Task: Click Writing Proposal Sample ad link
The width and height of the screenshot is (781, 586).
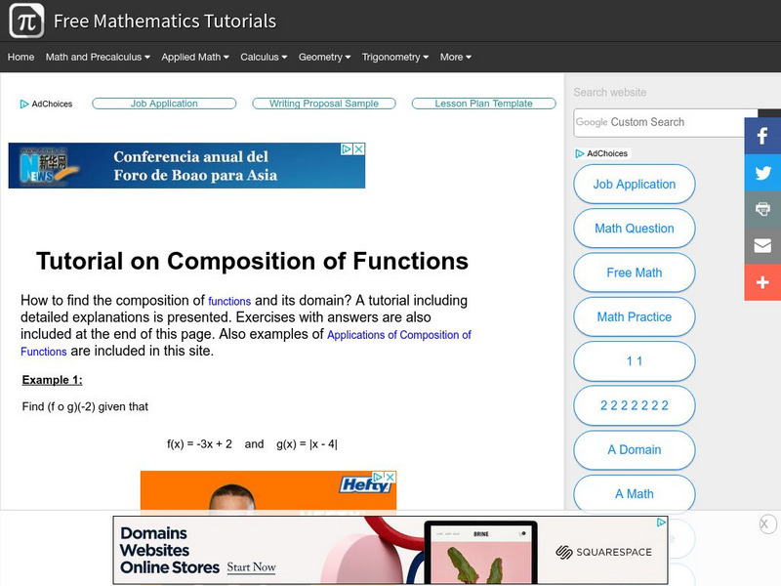Action: [324, 104]
